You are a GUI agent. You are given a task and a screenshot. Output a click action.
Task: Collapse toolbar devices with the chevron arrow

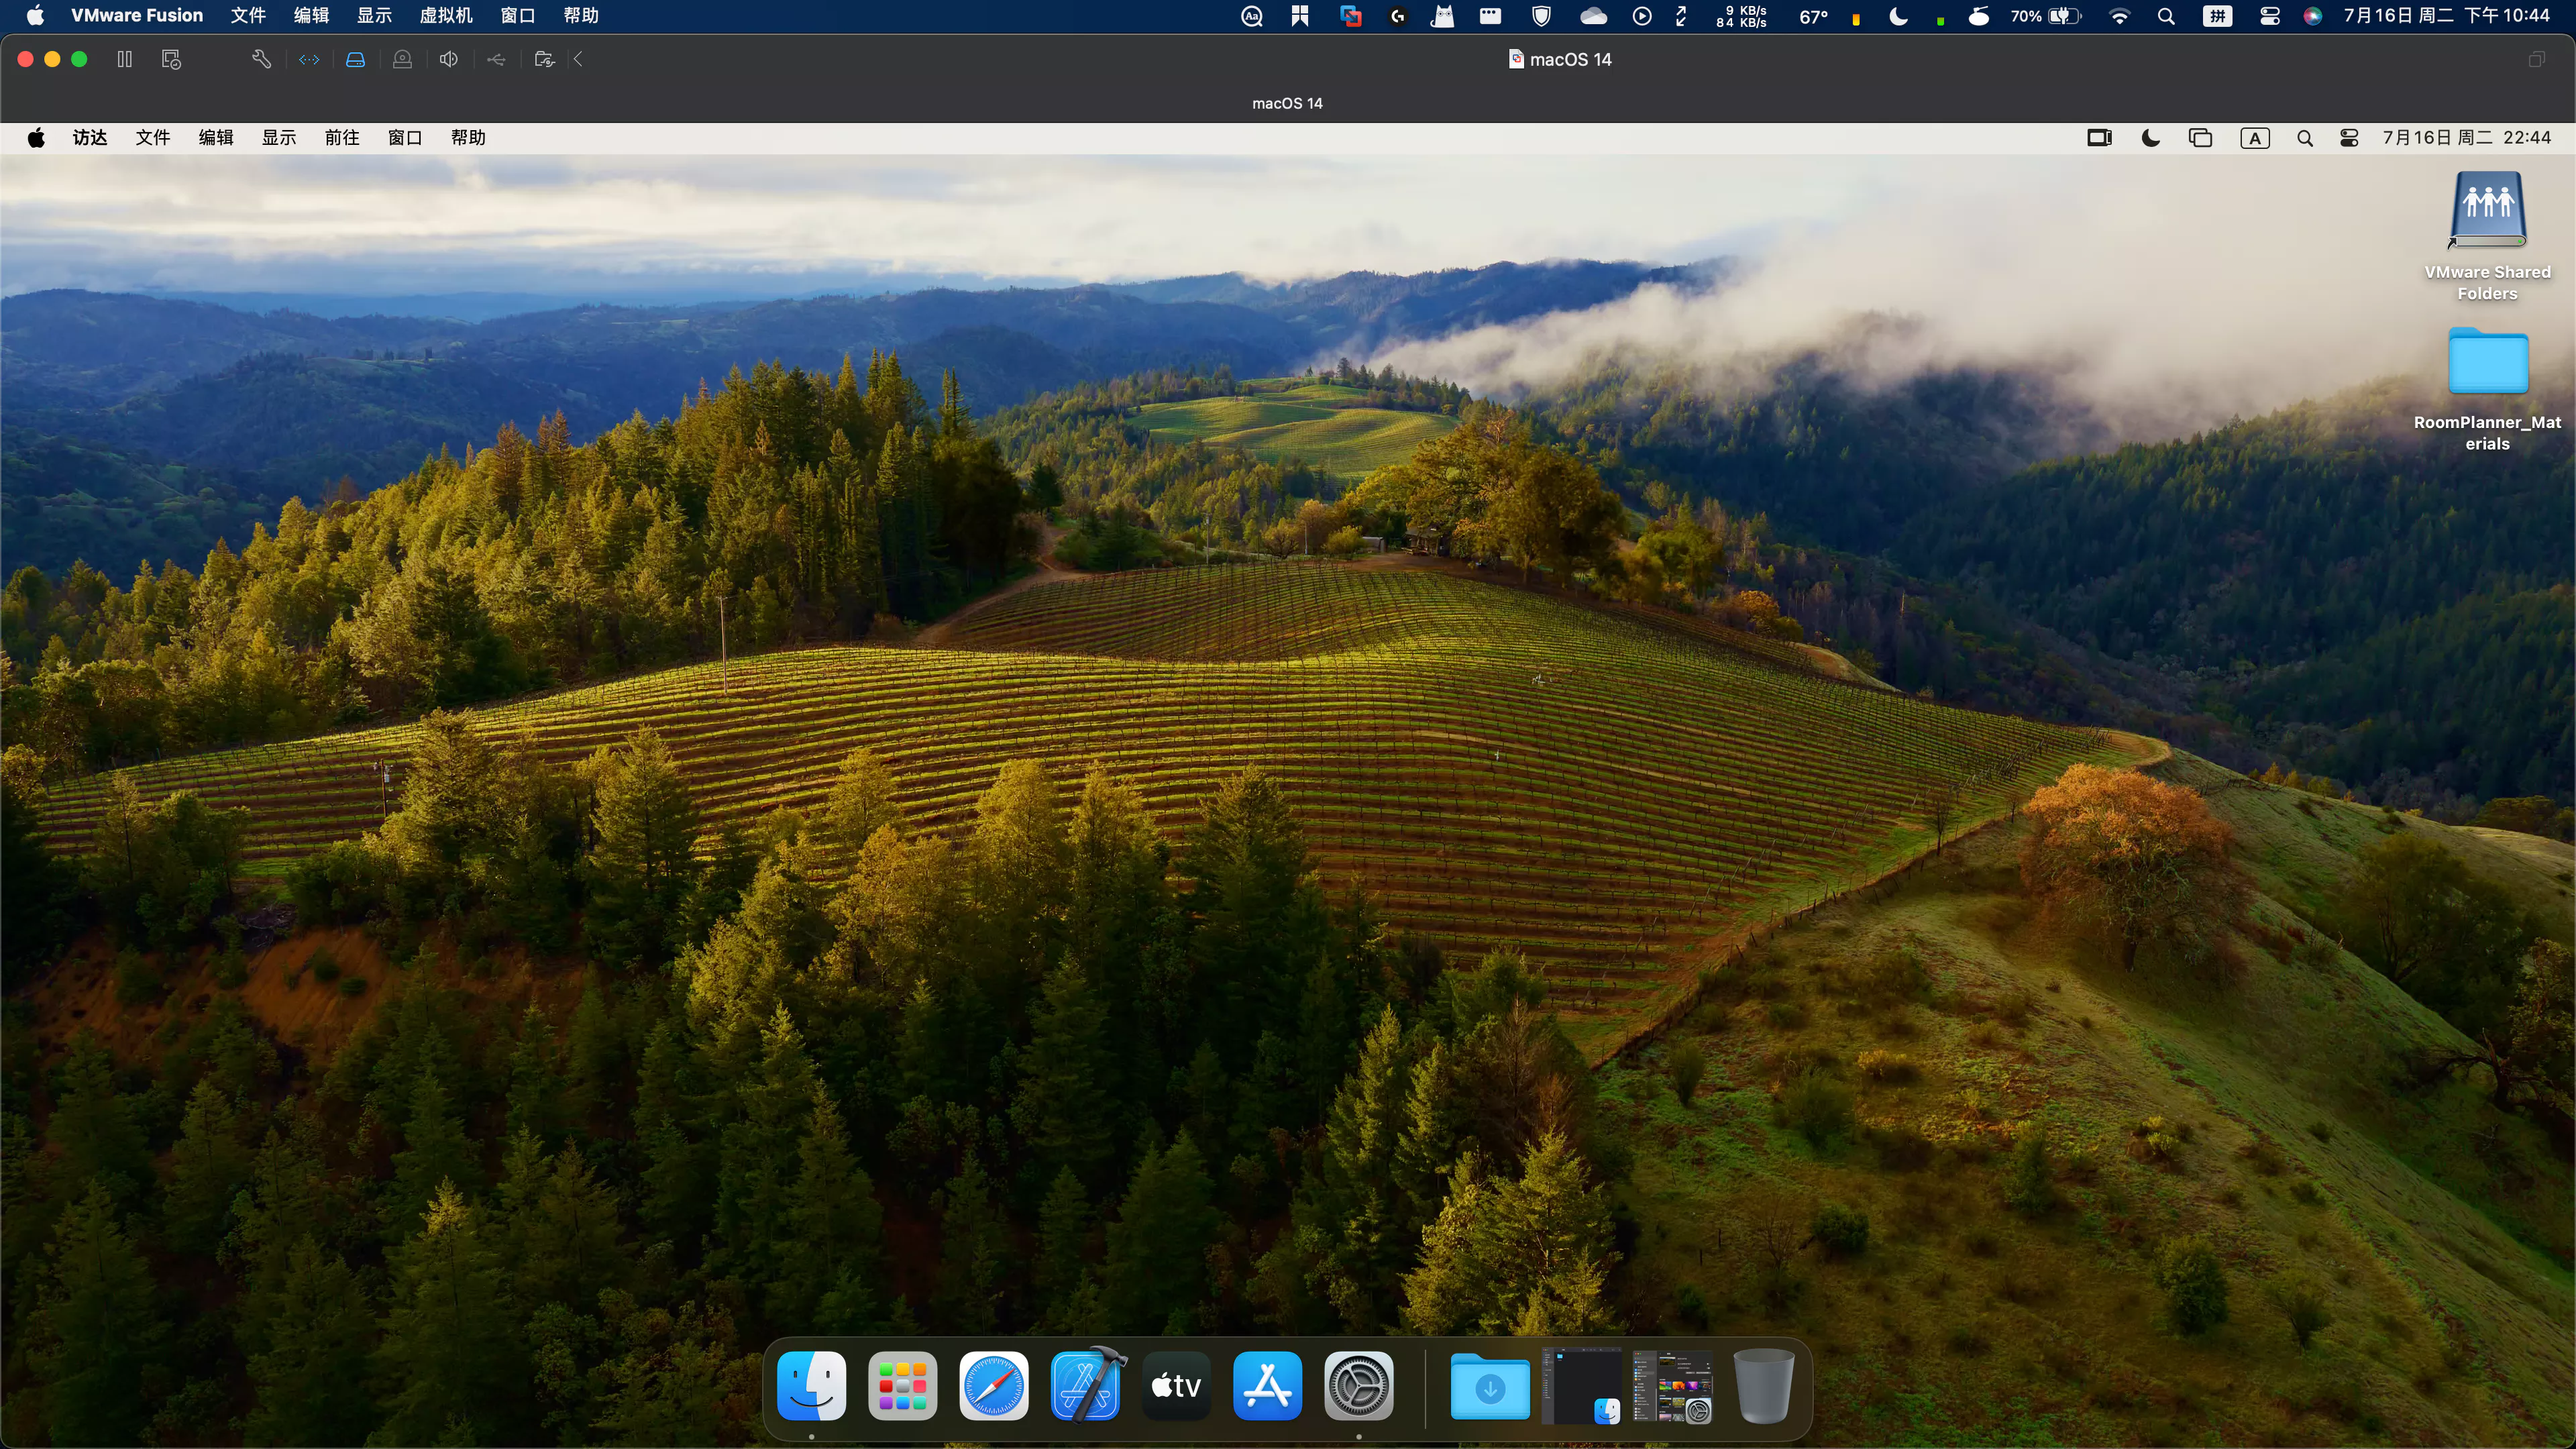coord(578,60)
